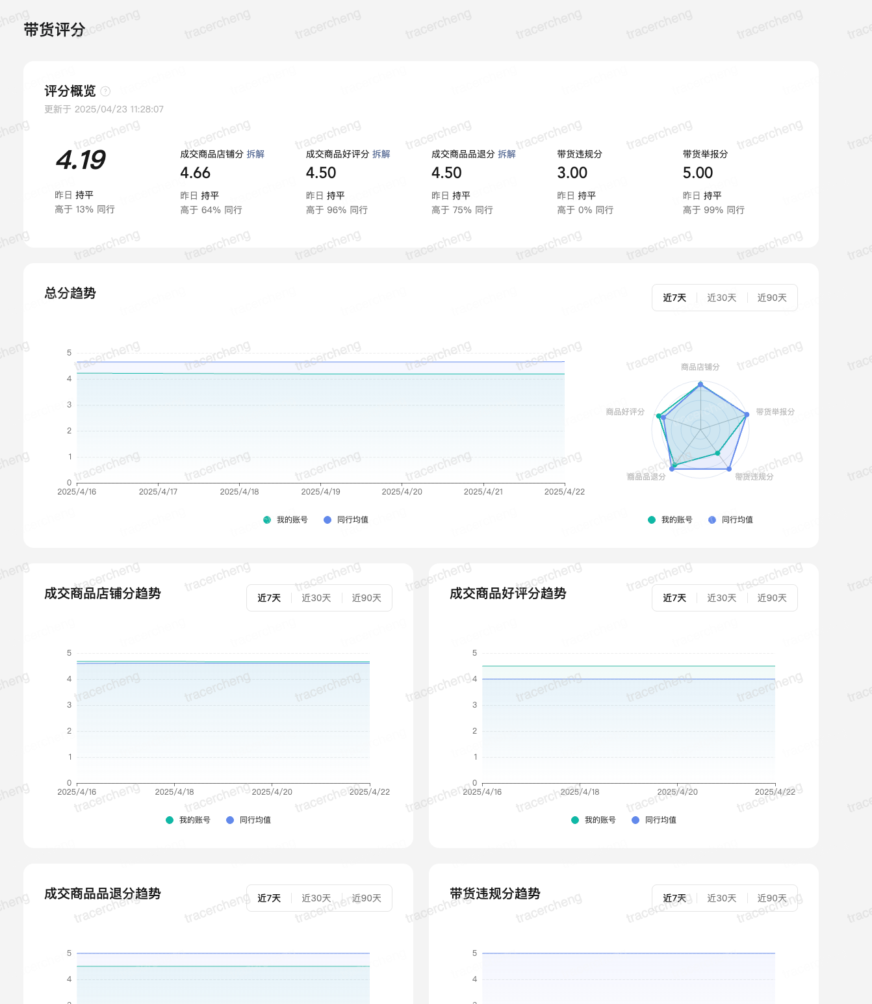Click the help icon beside 评分概览
This screenshot has width=872, height=1004.
(105, 92)
